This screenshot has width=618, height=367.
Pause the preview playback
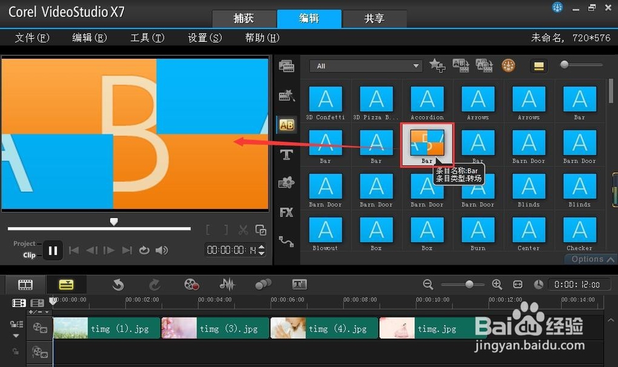(x=53, y=250)
